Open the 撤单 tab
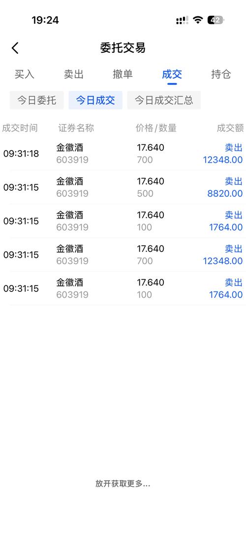The image size is (246, 536). 123,74
